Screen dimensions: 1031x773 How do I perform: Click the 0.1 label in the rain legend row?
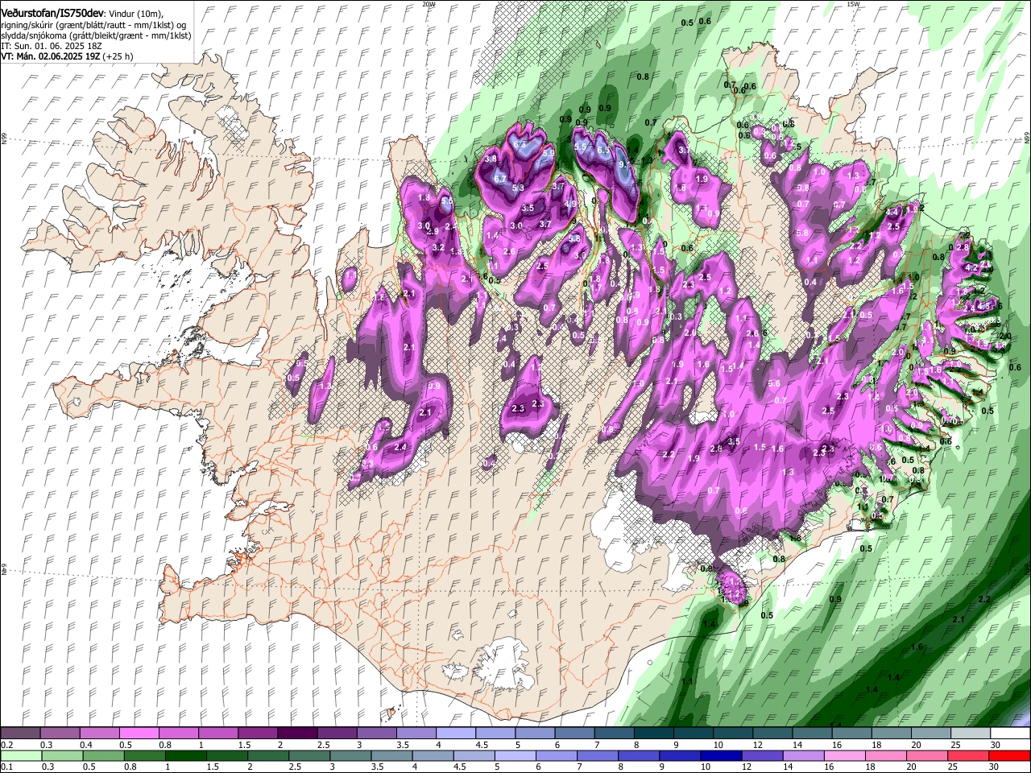(x=6, y=767)
